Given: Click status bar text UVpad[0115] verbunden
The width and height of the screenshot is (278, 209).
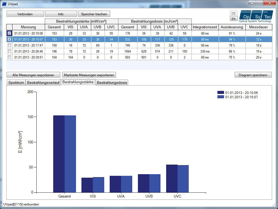Looking at the screenshot, I should 21,204.
